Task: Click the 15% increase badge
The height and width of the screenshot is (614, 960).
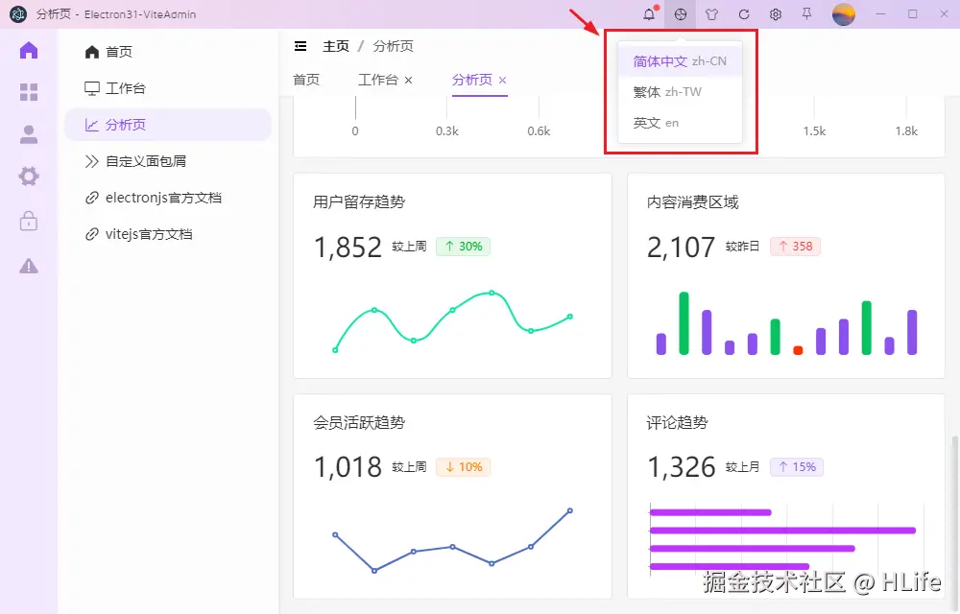Action: (x=797, y=467)
